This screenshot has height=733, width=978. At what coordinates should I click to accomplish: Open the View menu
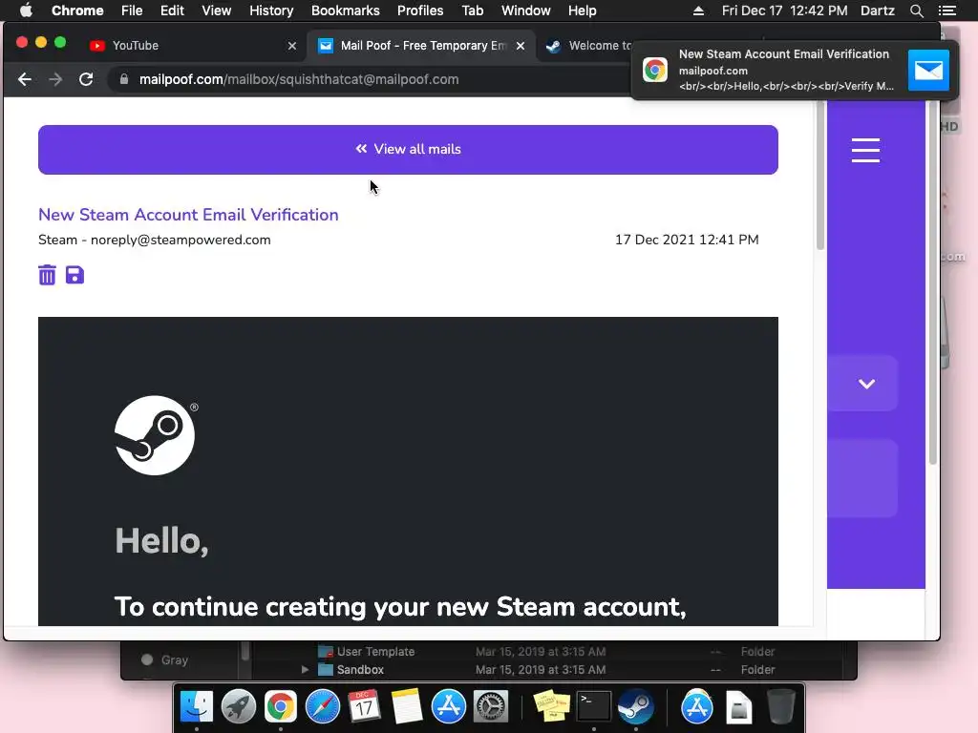tap(217, 10)
